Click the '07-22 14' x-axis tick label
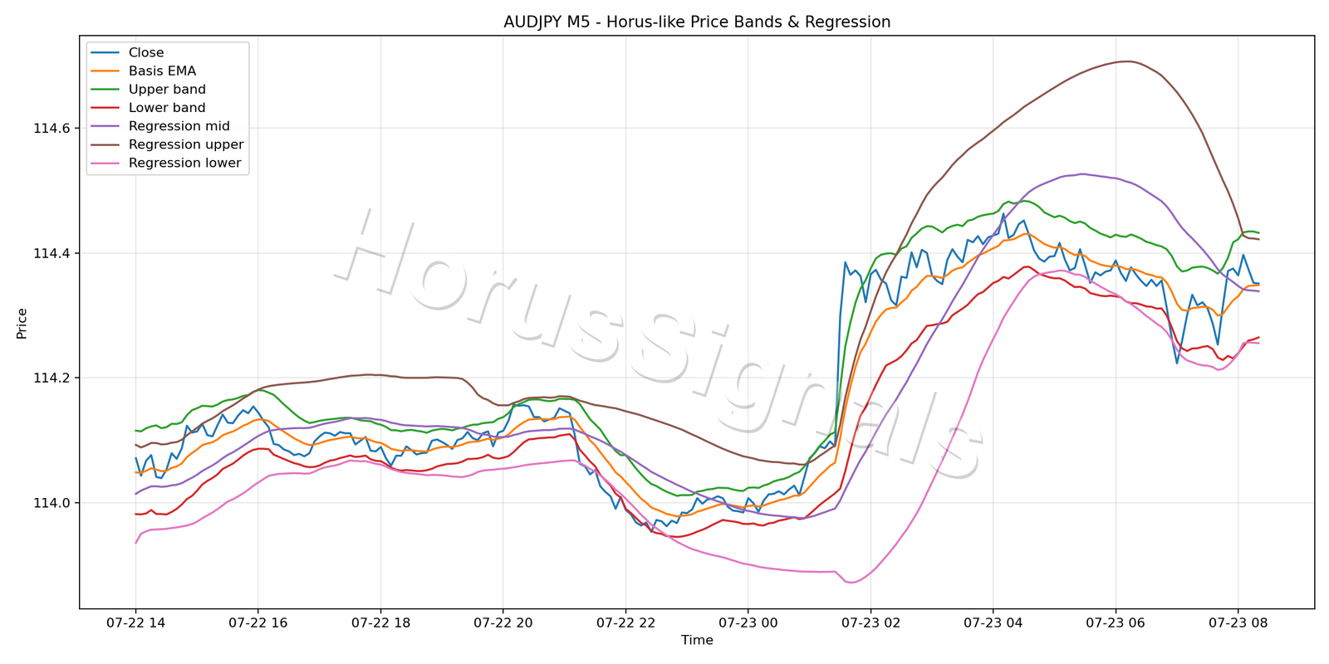Viewport: 1329px width, 664px height. 136,622
